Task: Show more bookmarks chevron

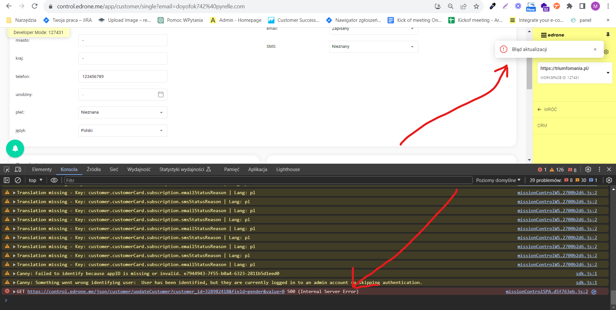Action: [x=608, y=20]
